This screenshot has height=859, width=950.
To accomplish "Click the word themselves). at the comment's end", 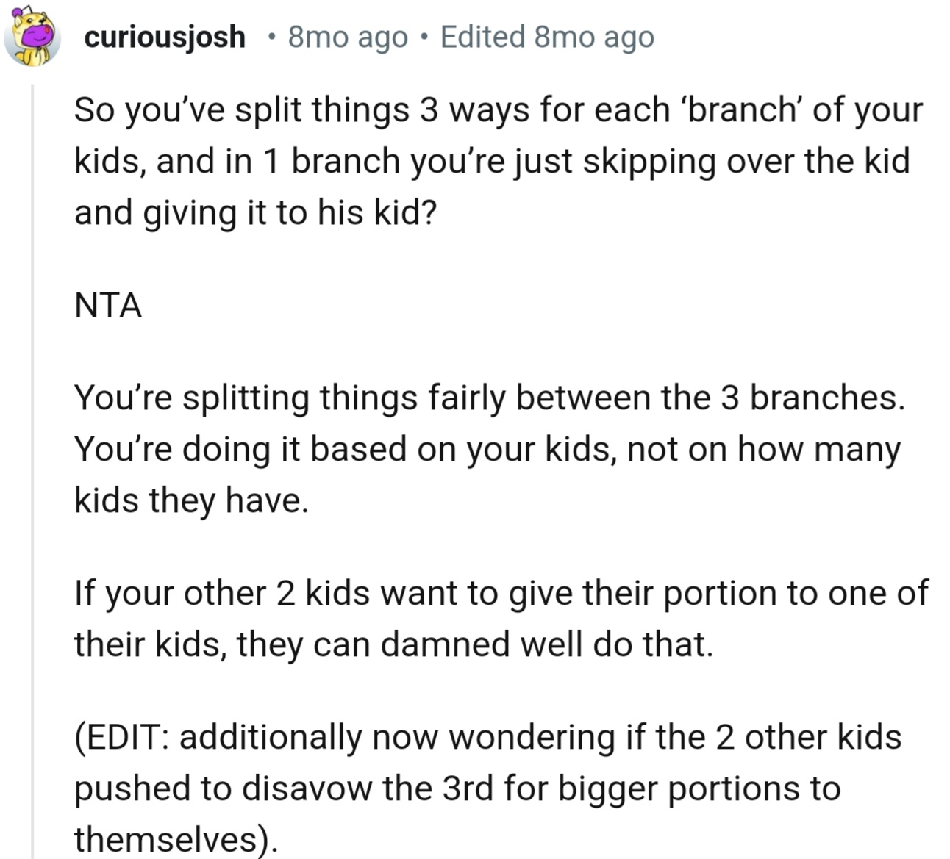I will coord(175,839).
